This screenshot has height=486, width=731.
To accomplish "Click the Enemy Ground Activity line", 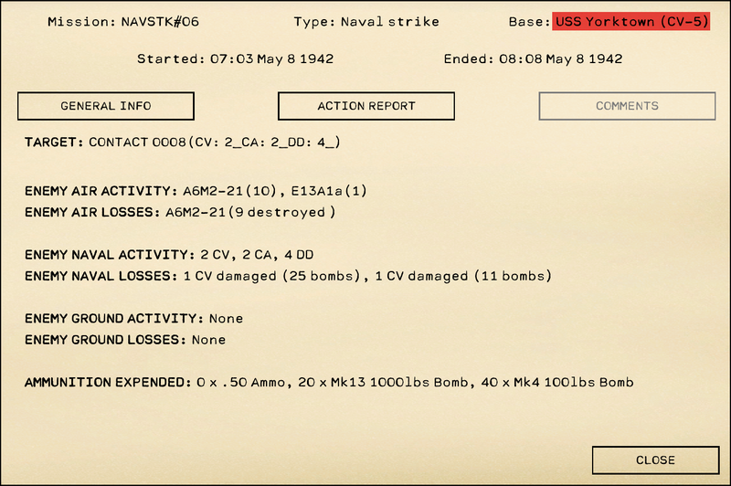I will point(133,319).
